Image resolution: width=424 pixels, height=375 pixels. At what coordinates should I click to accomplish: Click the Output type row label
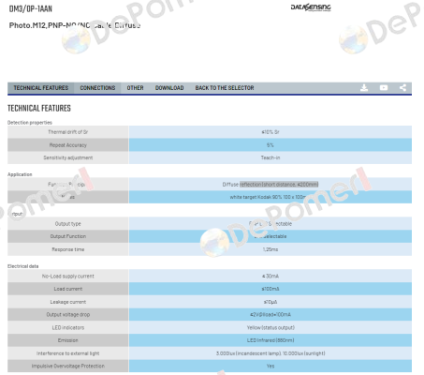coord(68,224)
